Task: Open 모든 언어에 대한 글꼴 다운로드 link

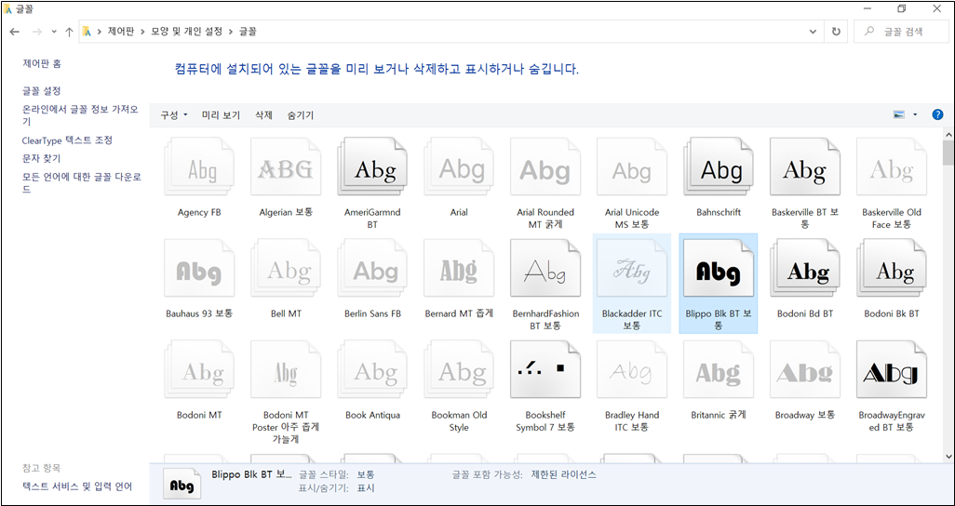Action: 82,182
